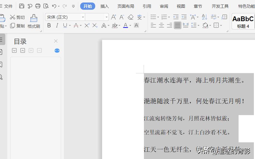The height and width of the screenshot is (159, 255).
Task: Open the 文件 menu
Action: (8, 6)
